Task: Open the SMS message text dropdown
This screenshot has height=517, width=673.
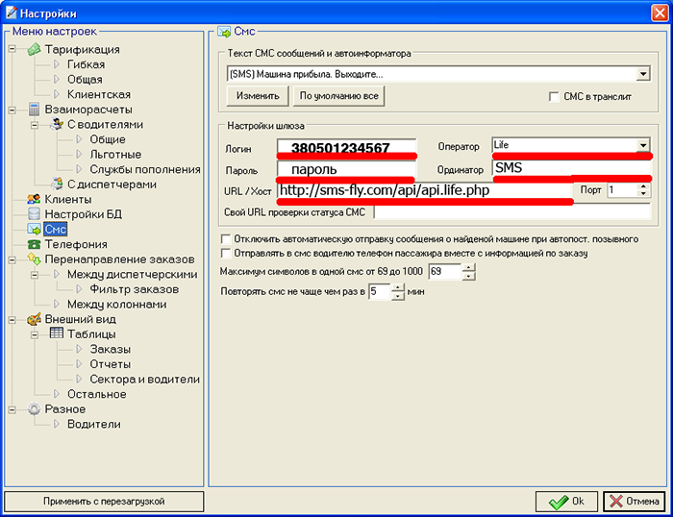Action: click(x=642, y=73)
